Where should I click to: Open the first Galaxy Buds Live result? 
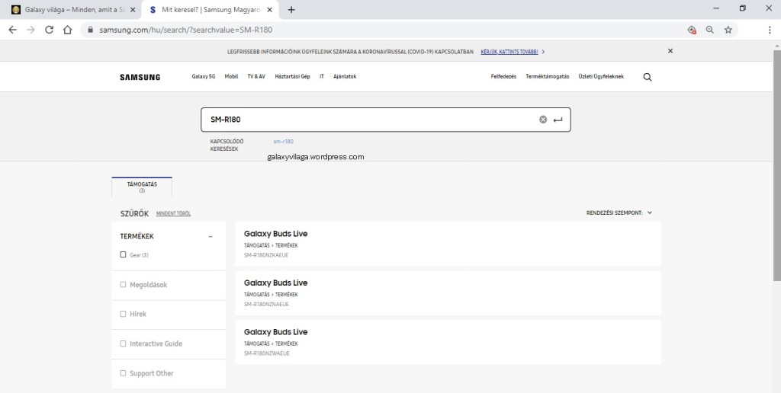276,234
